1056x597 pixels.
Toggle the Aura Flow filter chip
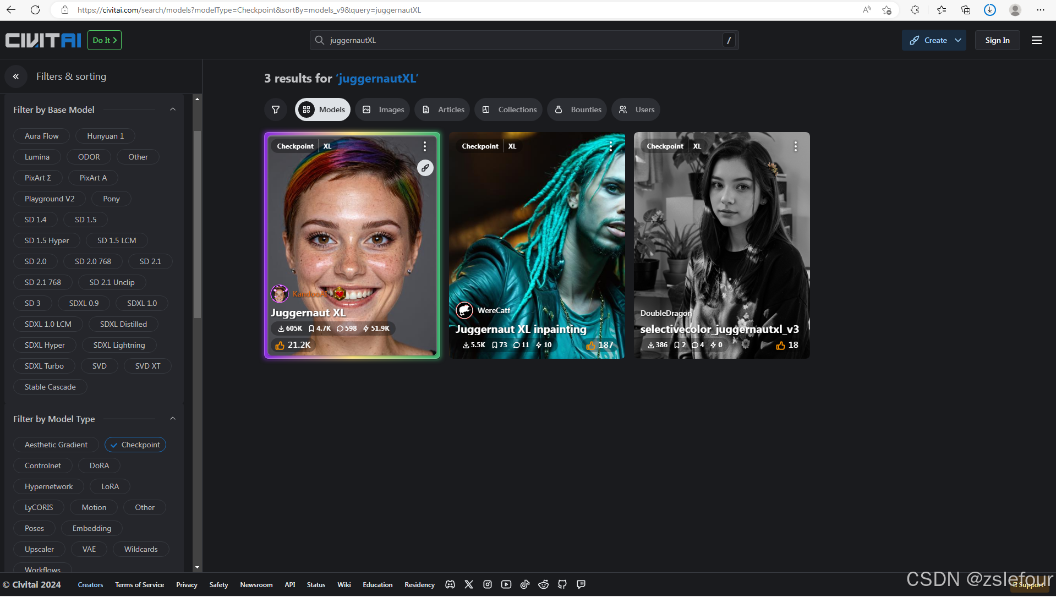(42, 136)
